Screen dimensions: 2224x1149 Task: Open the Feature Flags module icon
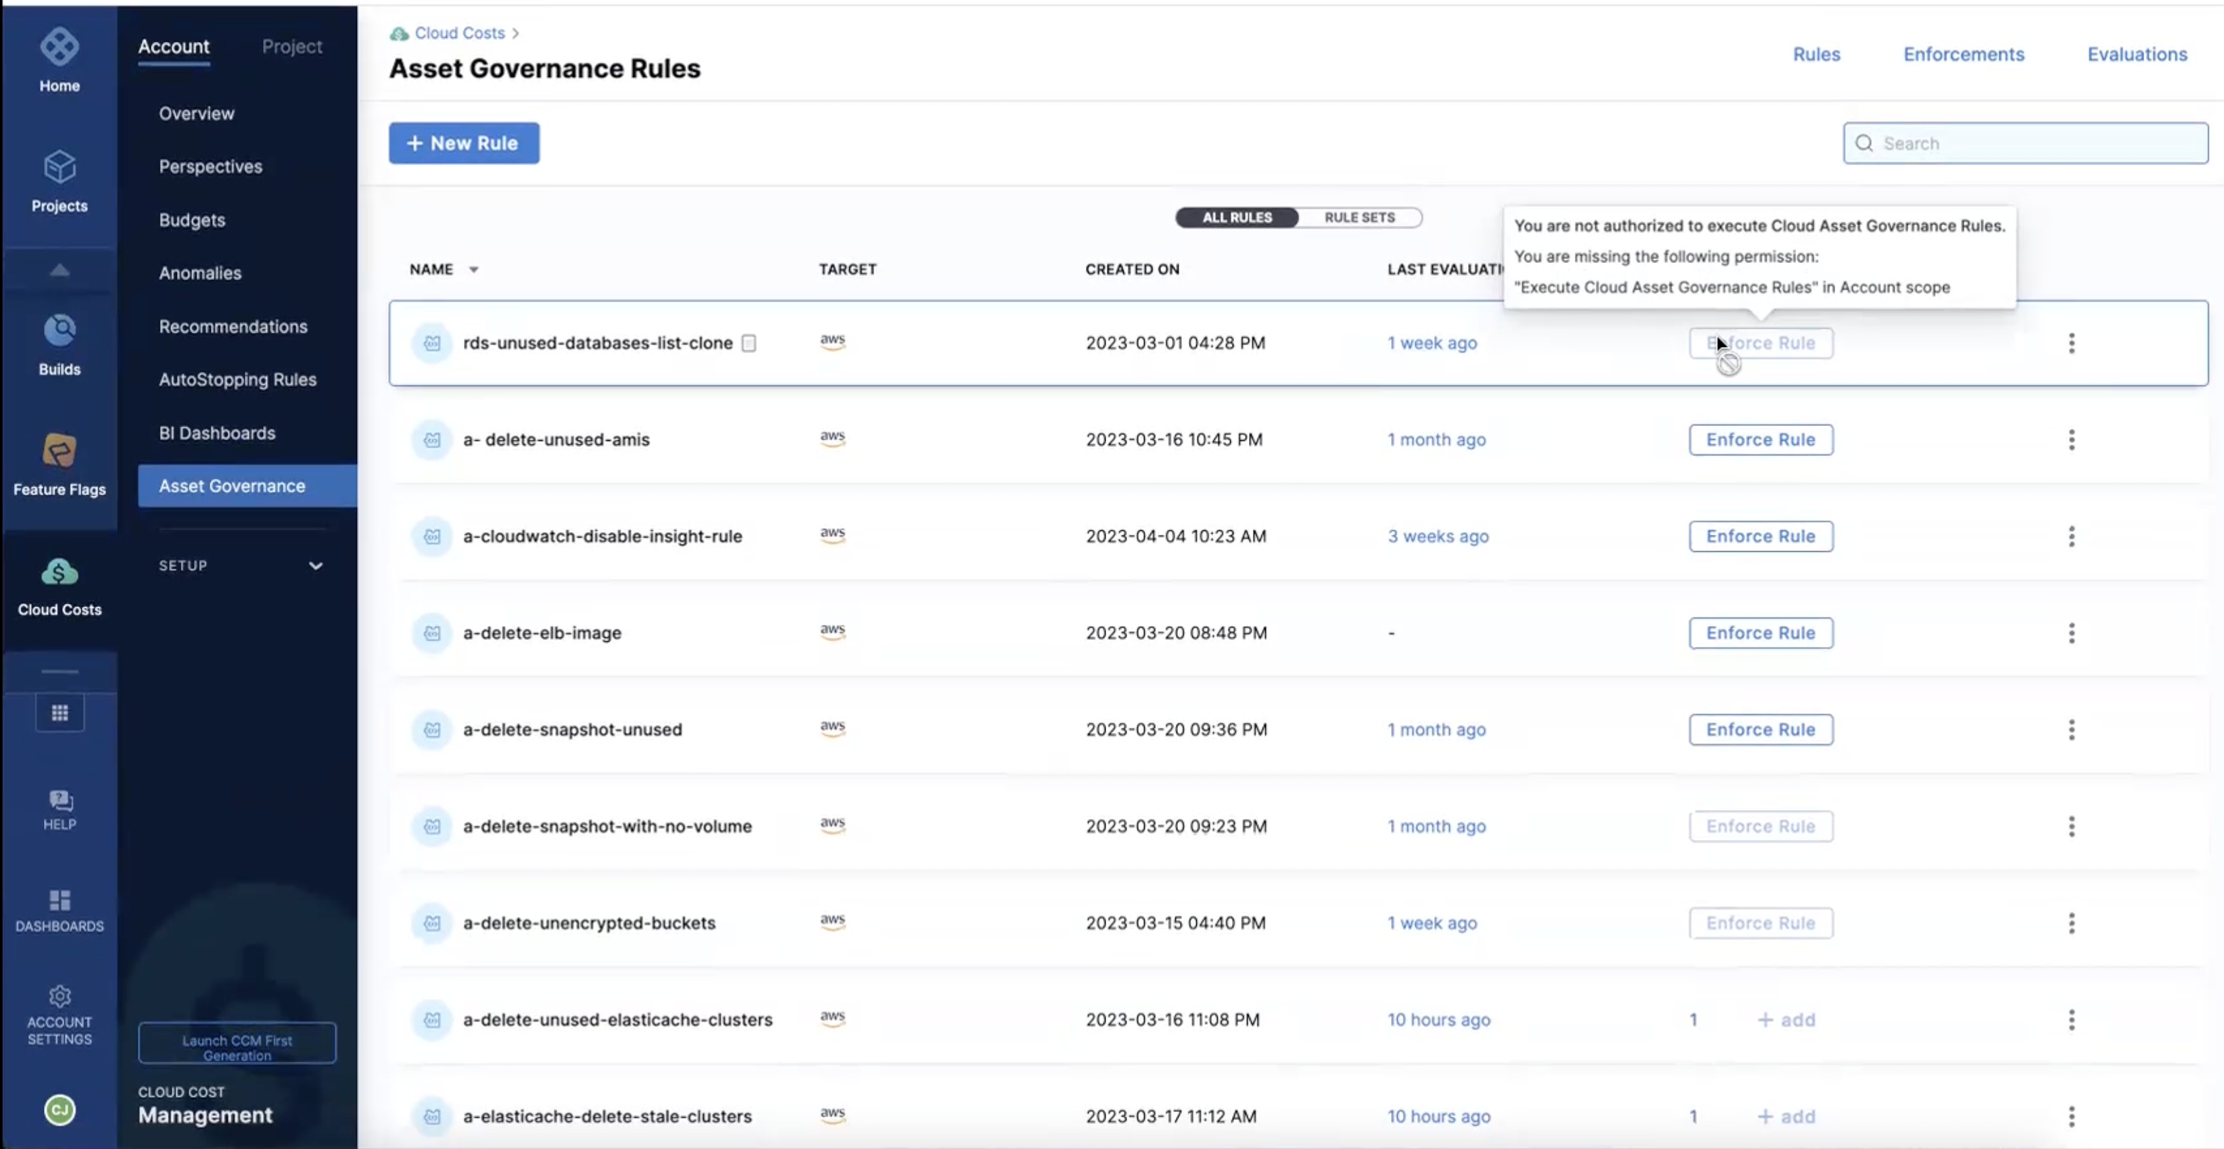(59, 450)
